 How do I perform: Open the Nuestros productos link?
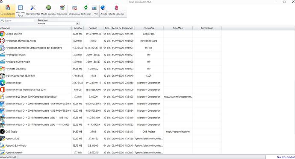[x=286, y=157]
